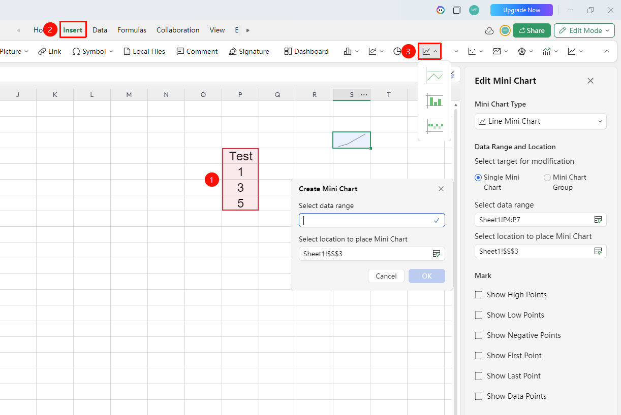Open the WP account avatar in title bar
This screenshot has height=415, width=621.
tap(474, 10)
